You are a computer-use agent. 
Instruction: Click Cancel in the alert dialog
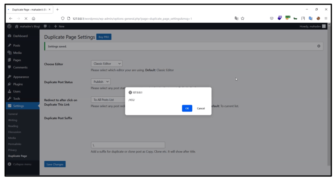coord(201,108)
